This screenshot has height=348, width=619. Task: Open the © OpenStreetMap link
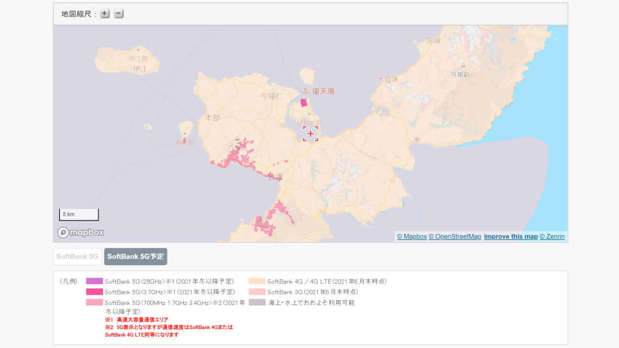[455, 236]
